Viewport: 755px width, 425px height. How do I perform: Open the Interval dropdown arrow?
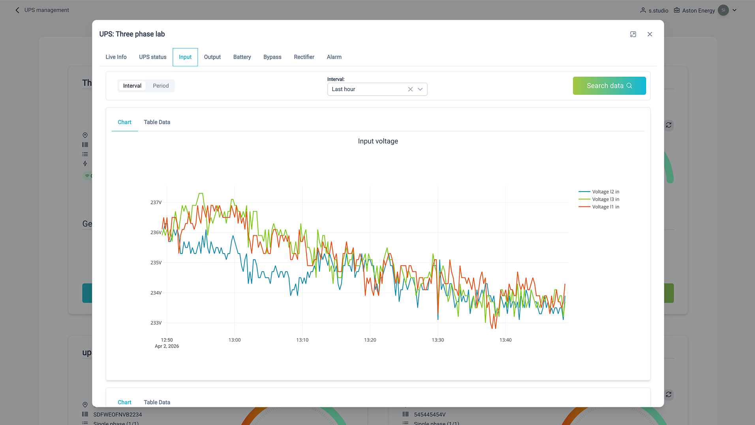click(420, 89)
